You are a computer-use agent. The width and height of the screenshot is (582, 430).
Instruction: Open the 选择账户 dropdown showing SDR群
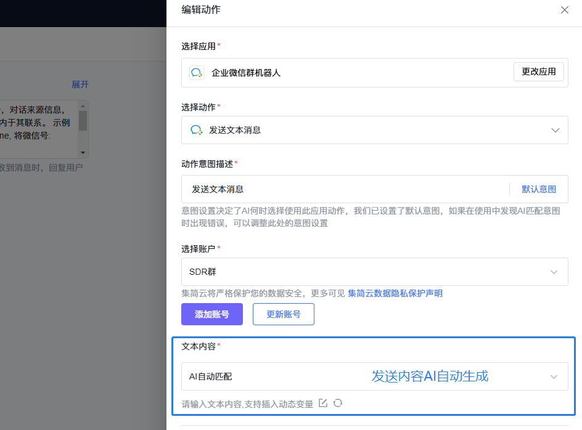[x=374, y=272]
